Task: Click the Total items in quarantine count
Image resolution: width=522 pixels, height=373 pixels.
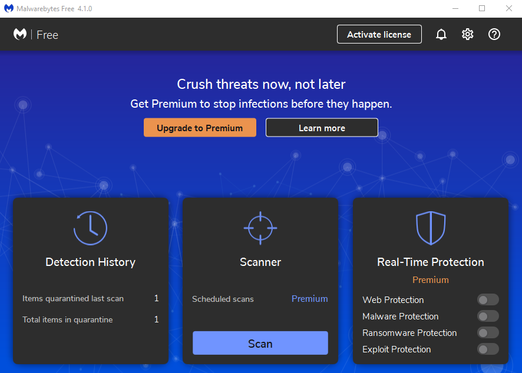Action: pos(156,319)
